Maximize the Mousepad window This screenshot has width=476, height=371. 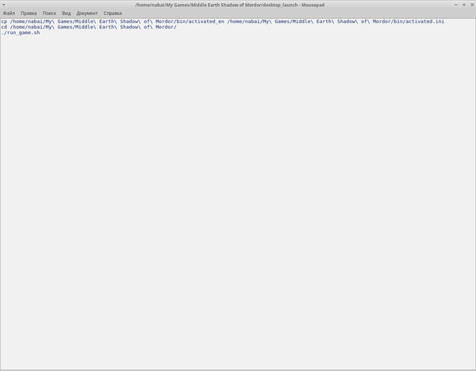[463, 5]
